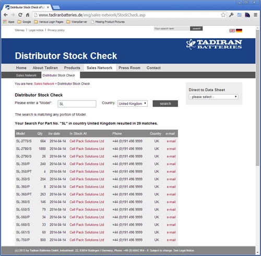261x256 pixels.
Task: Open the Products menu item
Action: (72, 68)
